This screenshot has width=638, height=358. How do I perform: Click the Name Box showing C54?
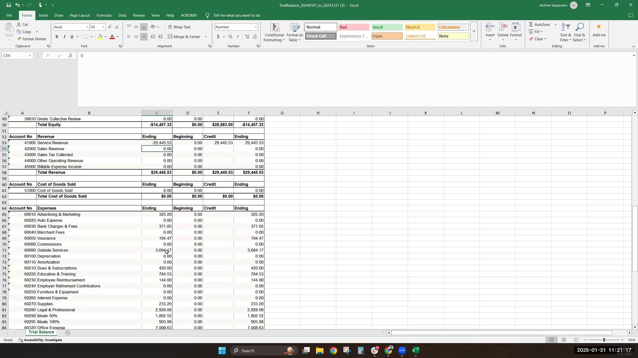(15, 56)
